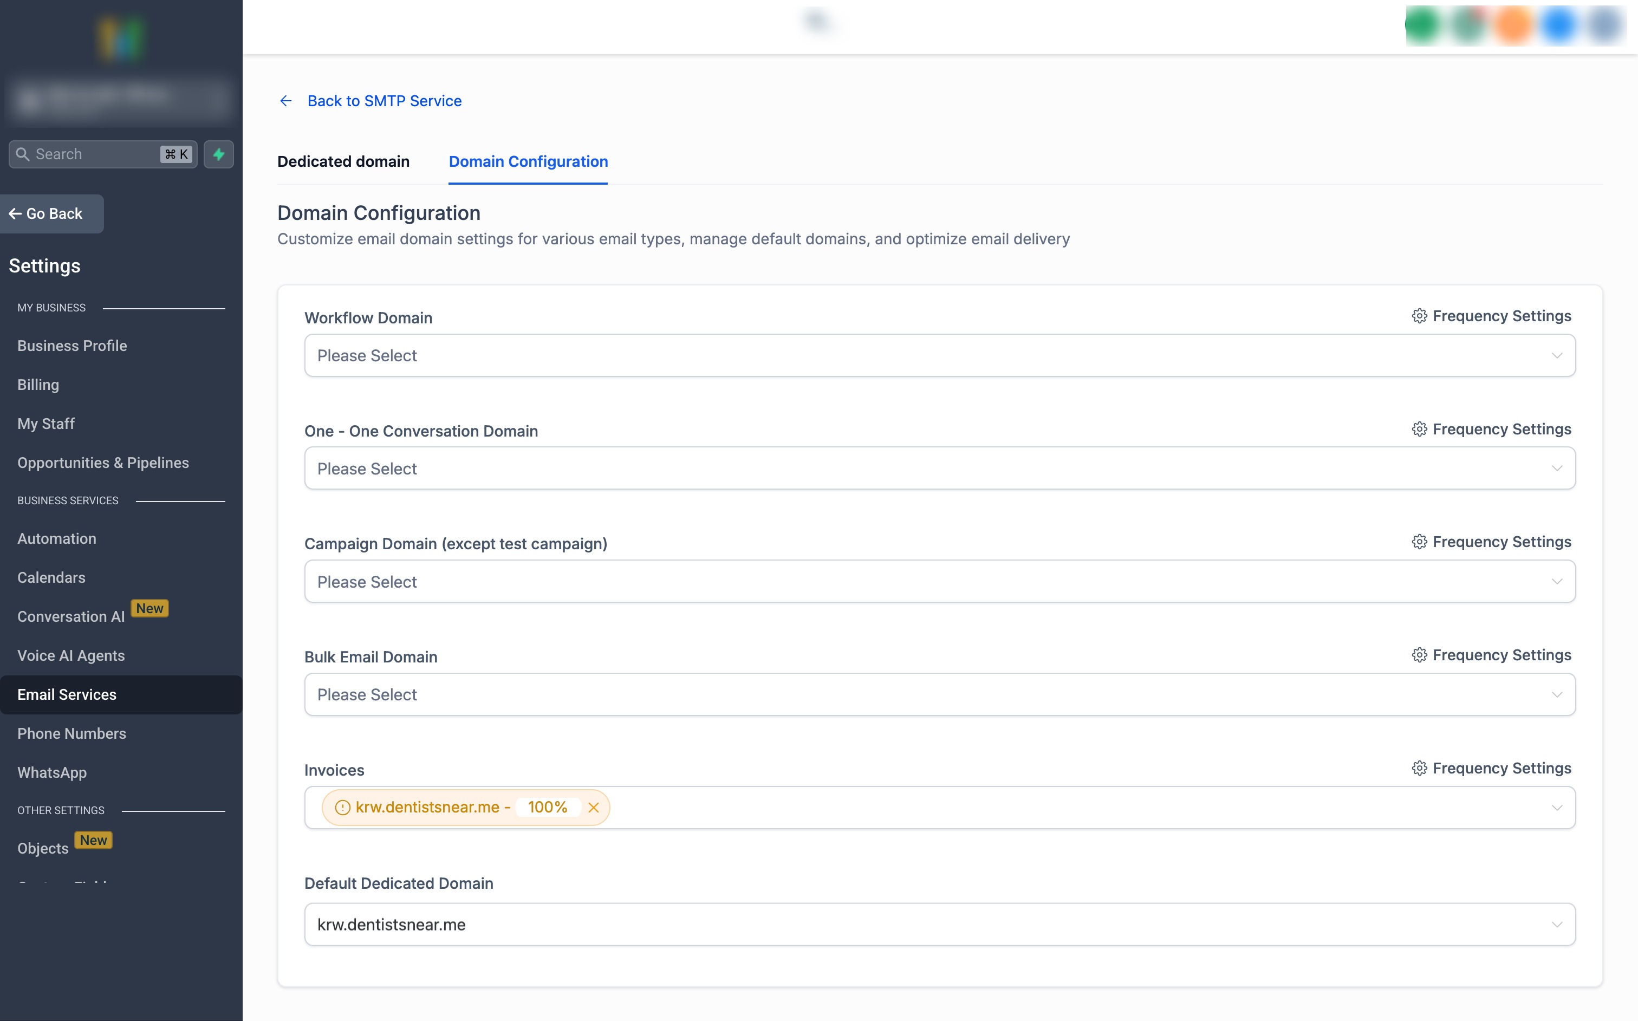Follow the Back to SMTP Service link

[384, 101]
